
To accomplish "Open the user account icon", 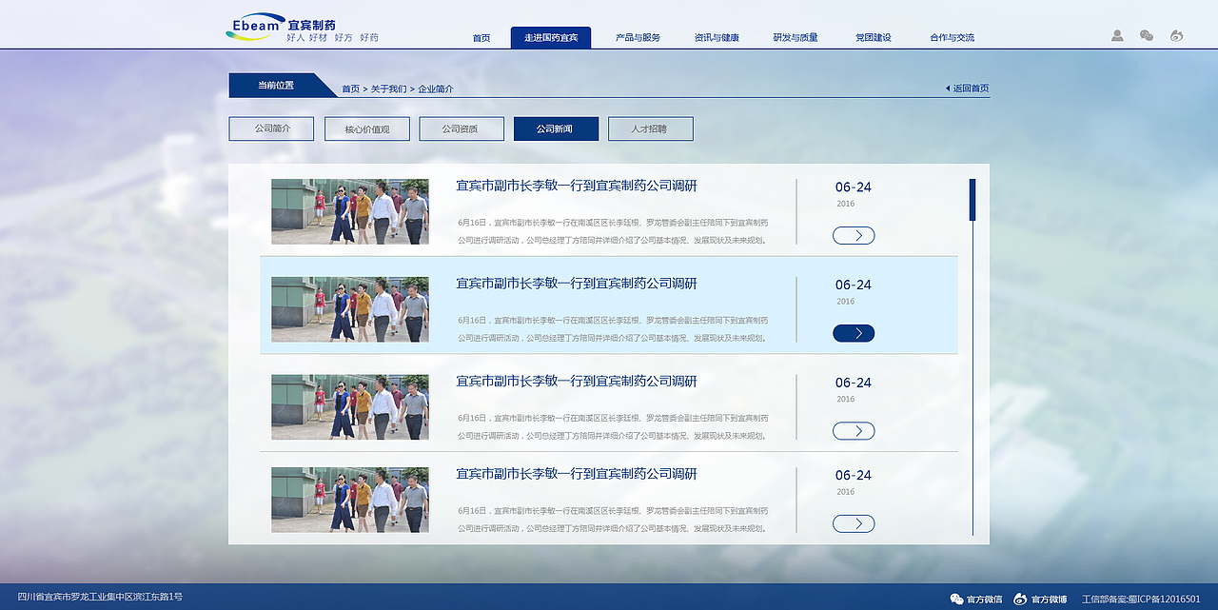I will click(1117, 36).
